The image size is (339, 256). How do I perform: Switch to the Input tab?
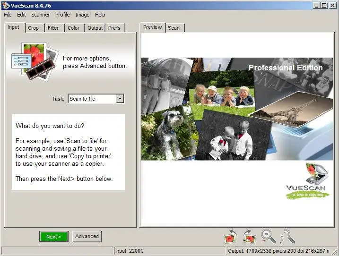tap(14, 27)
